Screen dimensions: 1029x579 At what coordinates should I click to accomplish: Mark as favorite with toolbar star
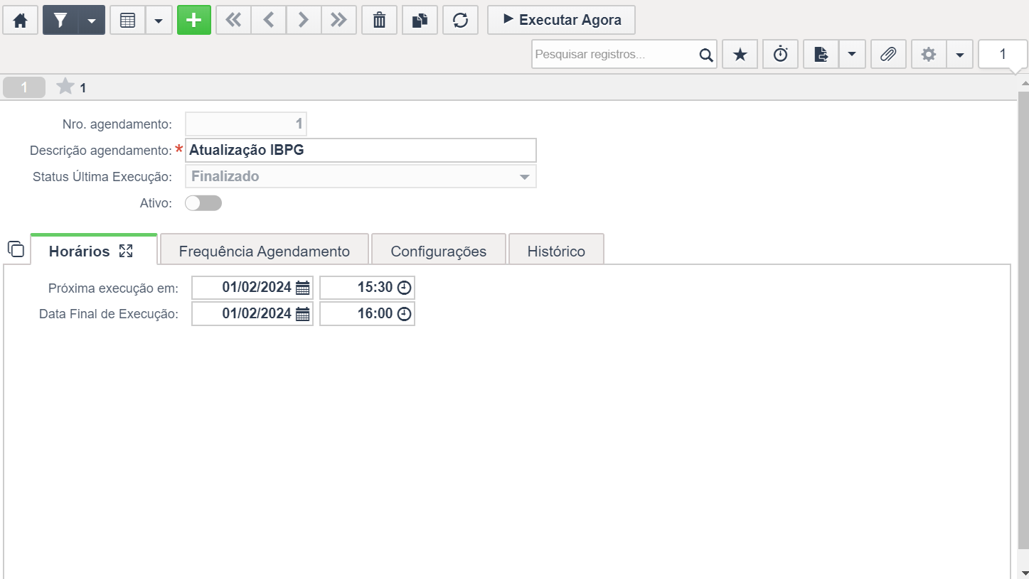pyautogui.click(x=740, y=54)
